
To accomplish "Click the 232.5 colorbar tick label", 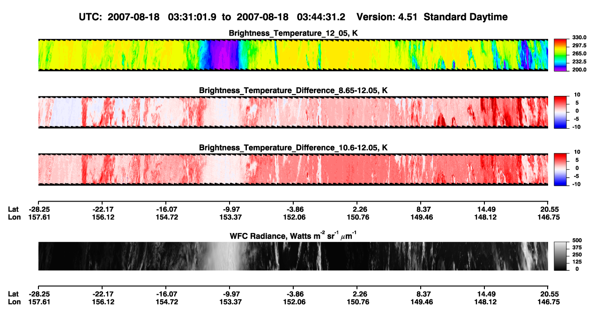I will pyautogui.click(x=580, y=61).
